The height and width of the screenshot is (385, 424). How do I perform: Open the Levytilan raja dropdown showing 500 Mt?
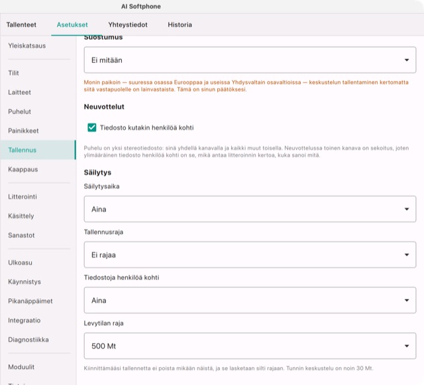click(250, 346)
